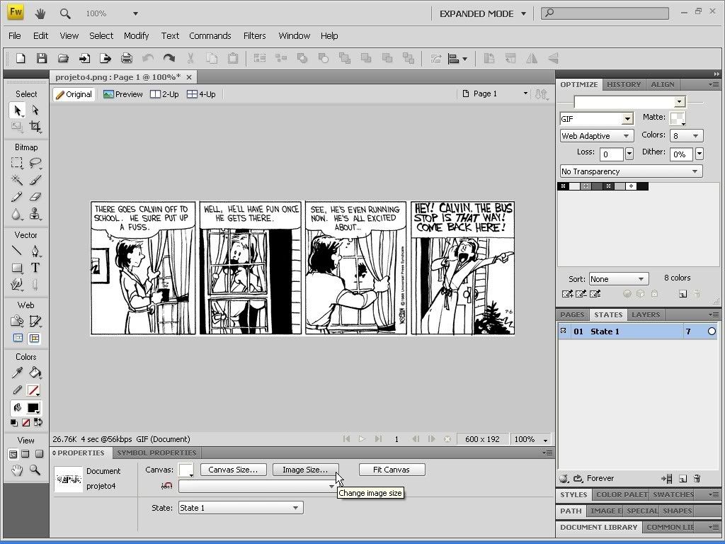Open the Page 1 dropdown
This screenshot has width=725, height=544.
[495, 94]
